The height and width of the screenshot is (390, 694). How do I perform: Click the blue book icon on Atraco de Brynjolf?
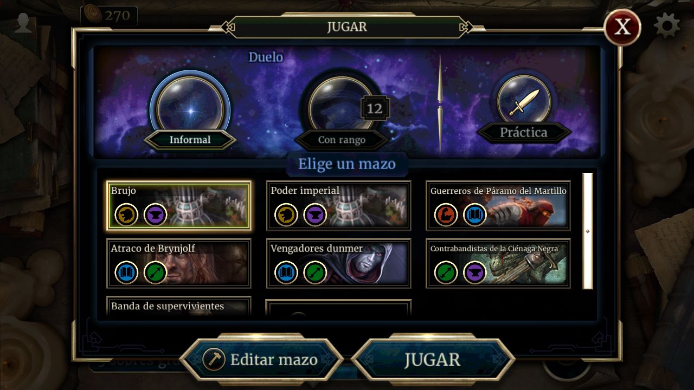coord(126,272)
